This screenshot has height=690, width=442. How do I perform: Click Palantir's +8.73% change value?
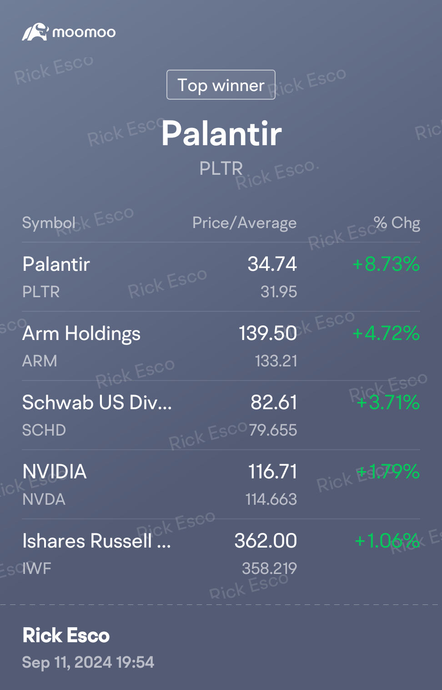pos(386,264)
